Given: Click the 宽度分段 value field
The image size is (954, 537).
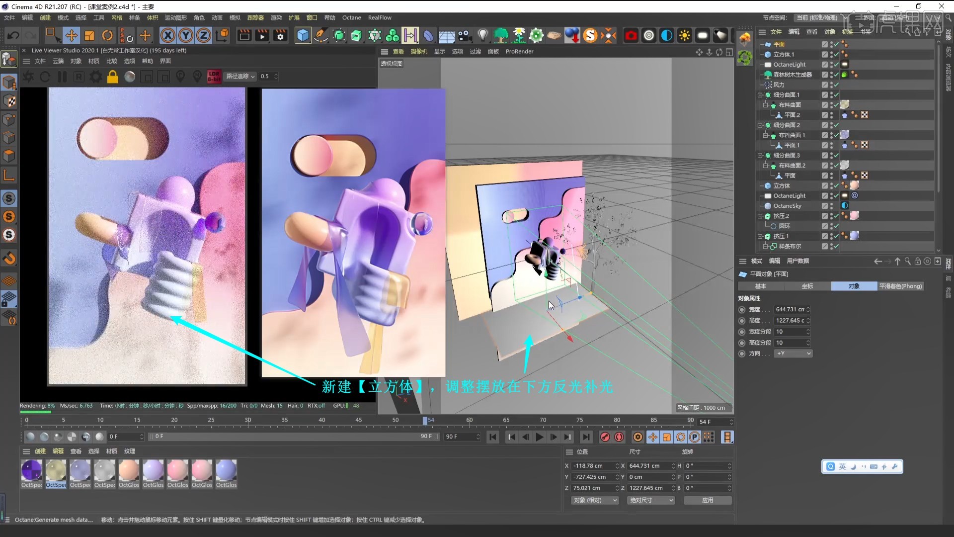Looking at the screenshot, I should [x=790, y=332].
